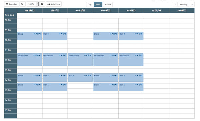
Task: Go to the previous week arrow
Action: [175, 4]
